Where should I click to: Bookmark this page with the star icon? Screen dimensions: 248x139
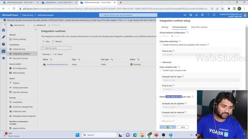click(222, 8)
